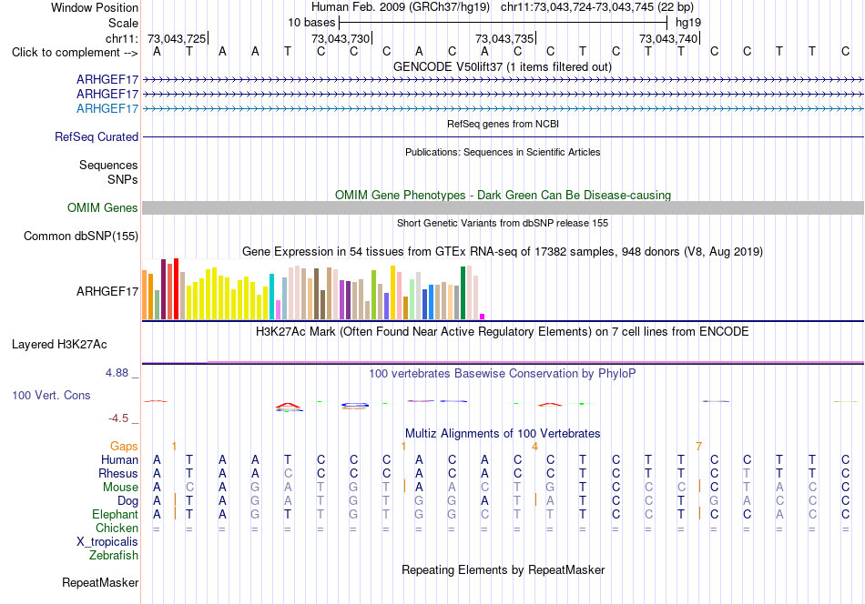The image size is (865, 604).
Task: Click the 'RepeatMasker' track label
Action: [x=100, y=582]
